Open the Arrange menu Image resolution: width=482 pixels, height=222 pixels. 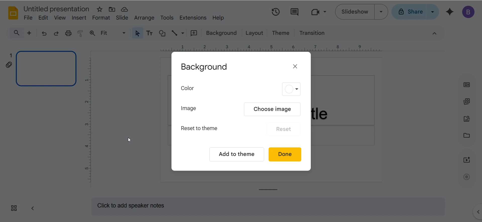(x=144, y=18)
